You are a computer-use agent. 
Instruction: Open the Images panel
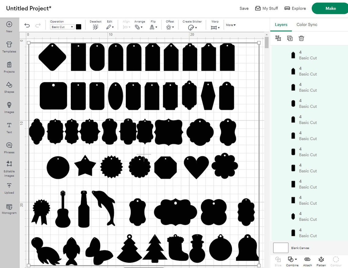pyautogui.click(x=9, y=108)
